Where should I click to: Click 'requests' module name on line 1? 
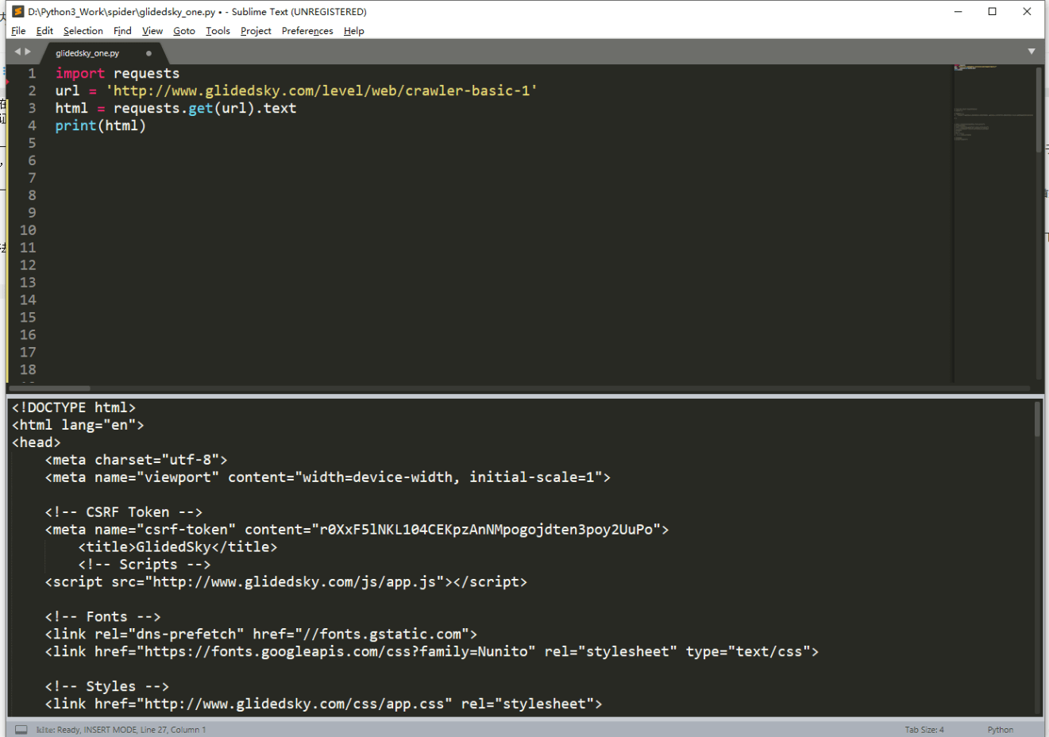click(x=147, y=73)
